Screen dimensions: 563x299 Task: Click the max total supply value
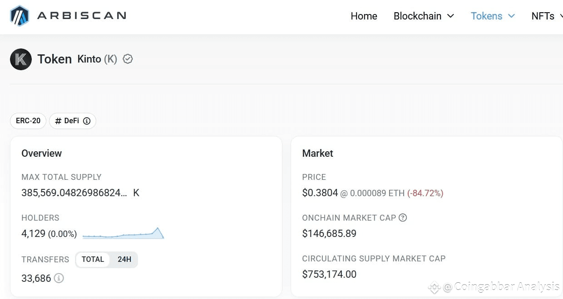click(74, 193)
